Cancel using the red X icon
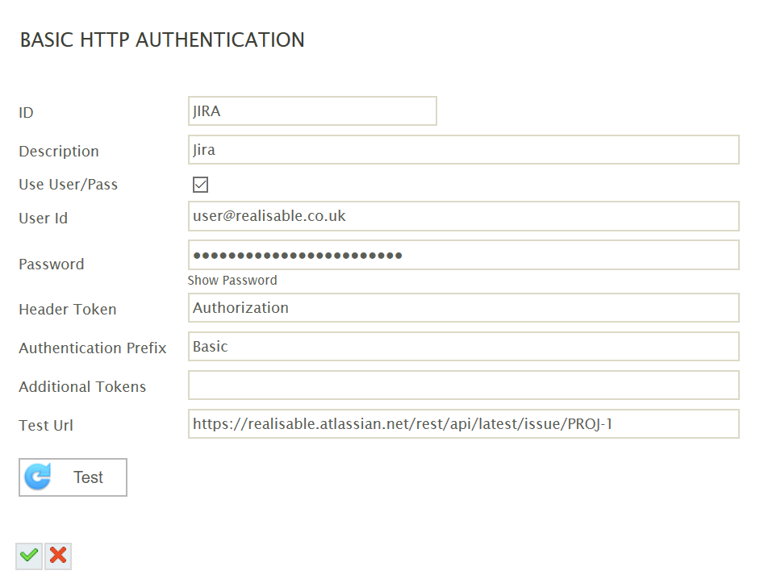Screen dimensions: 764x579 [x=58, y=556]
